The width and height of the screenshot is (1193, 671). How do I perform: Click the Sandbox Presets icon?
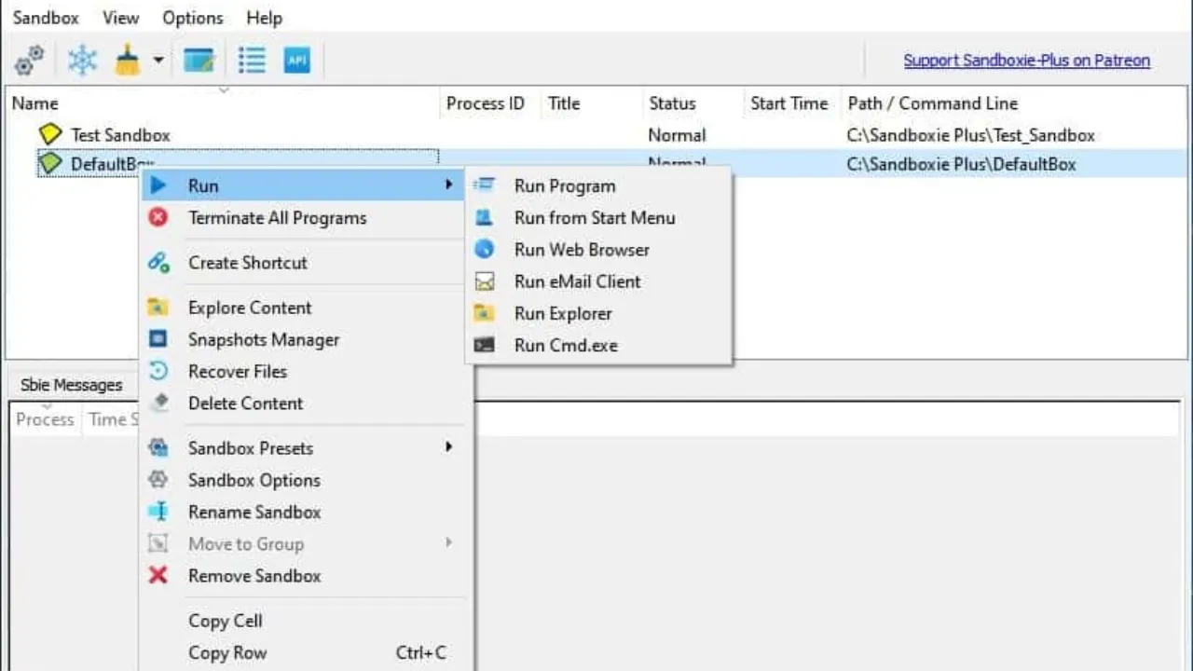click(x=158, y=448)
